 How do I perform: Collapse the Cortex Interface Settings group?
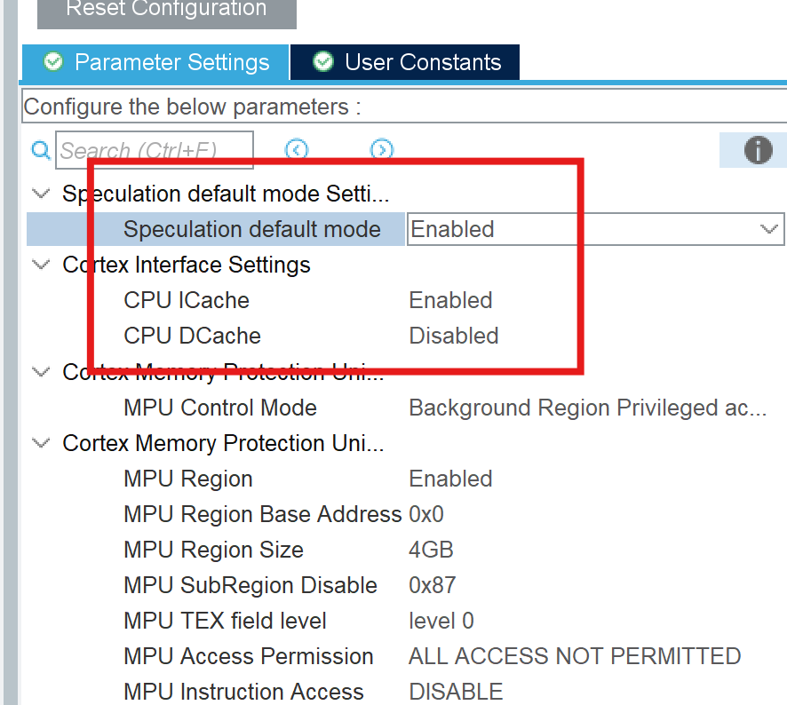[x=41, y=265]
